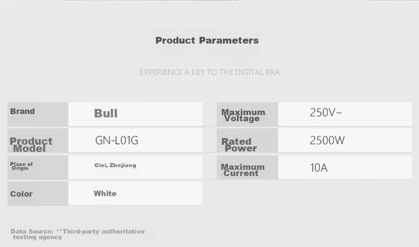Click the word Parameters in the title
The width and height of the screenshot is (419, 247).
click(229, 41)
